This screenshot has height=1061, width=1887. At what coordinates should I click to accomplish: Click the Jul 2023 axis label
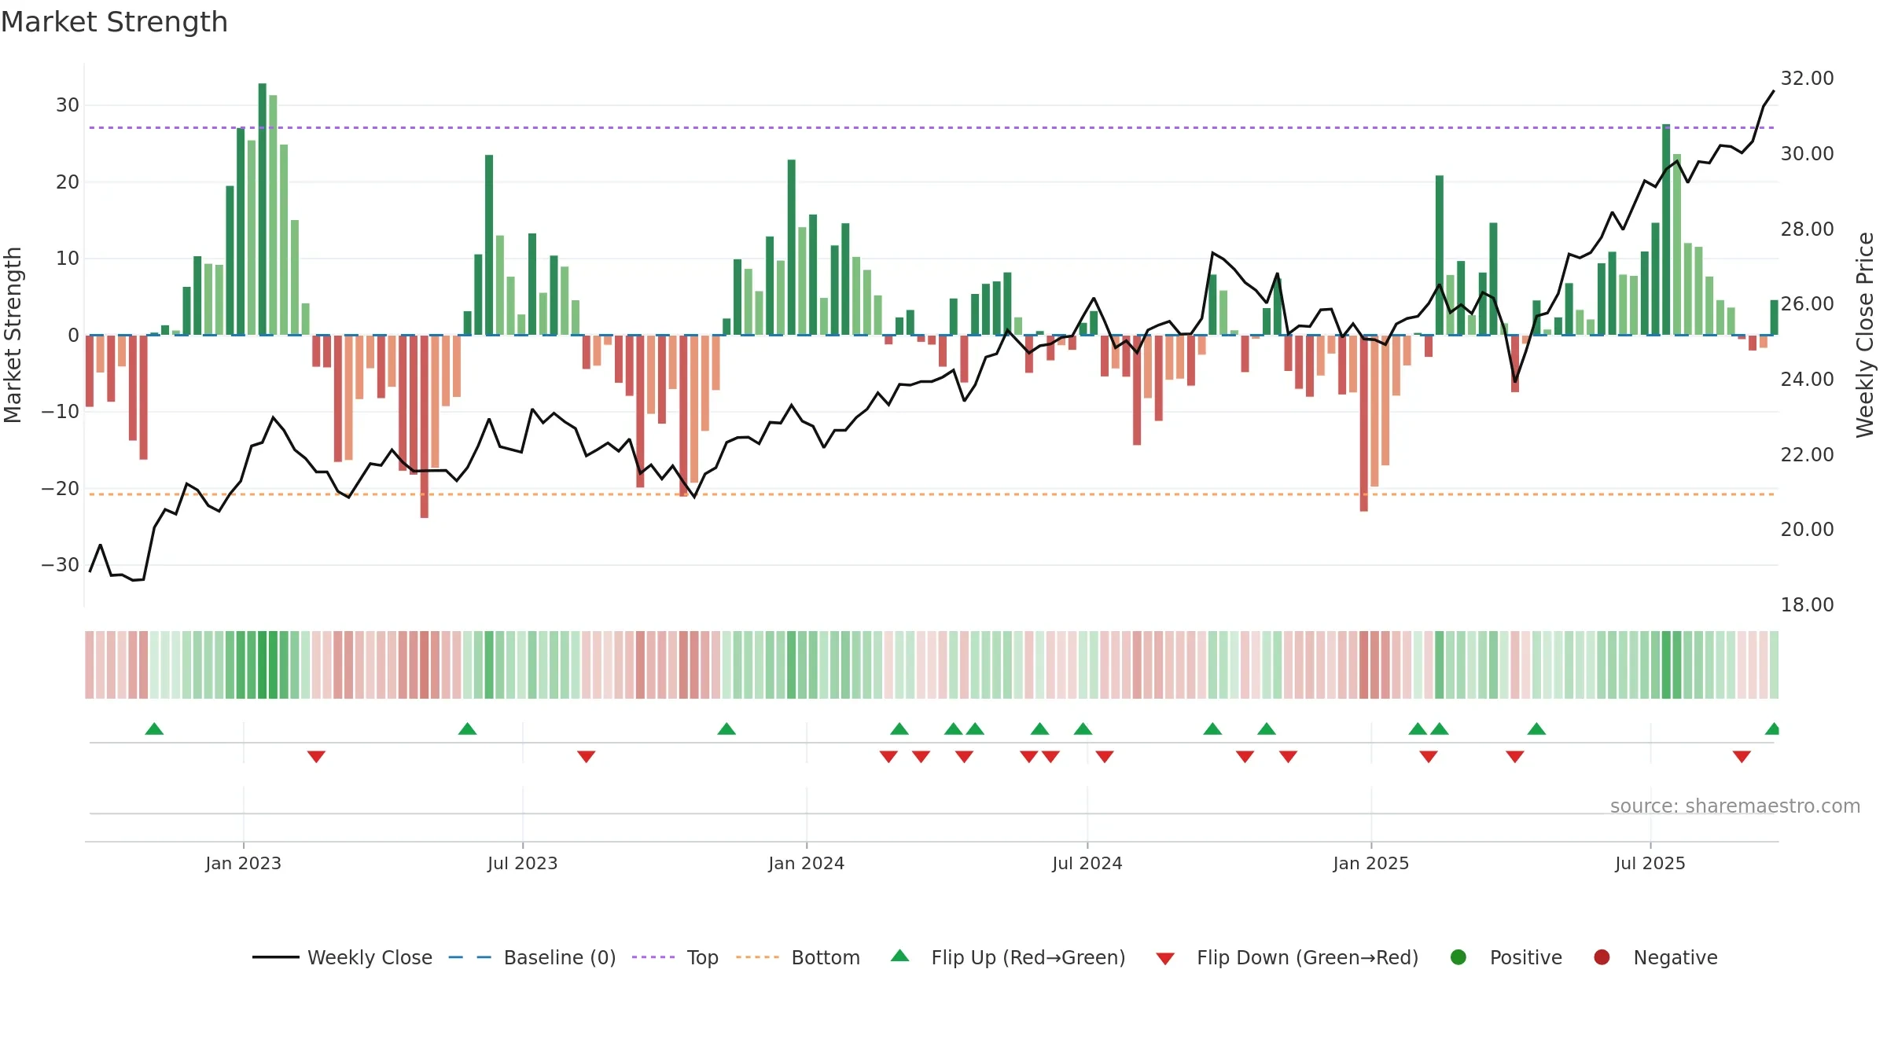522,863
